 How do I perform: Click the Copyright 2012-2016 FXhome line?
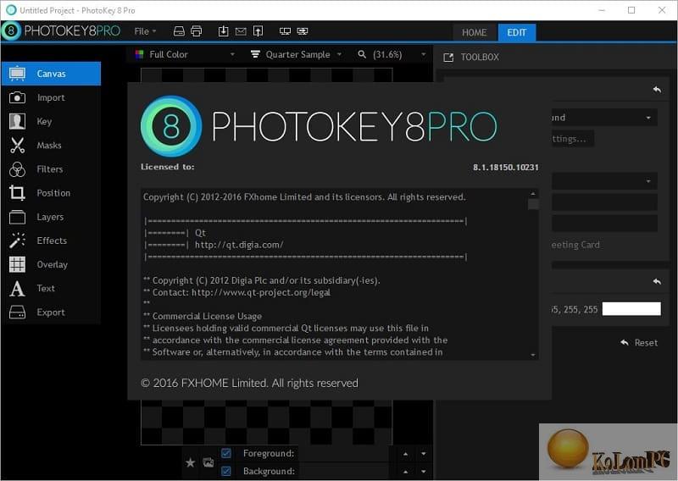point(304,197)
